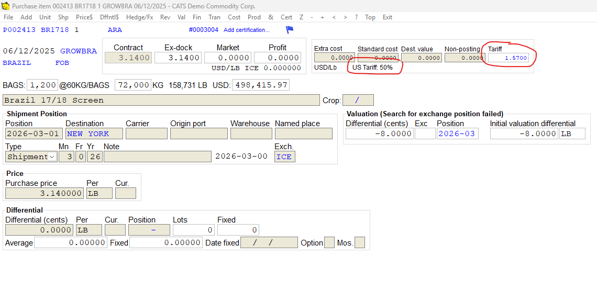This screenshot has width=597, height=289.
Task: Click the Differential Lots field
Action: (x=194, y=230)
